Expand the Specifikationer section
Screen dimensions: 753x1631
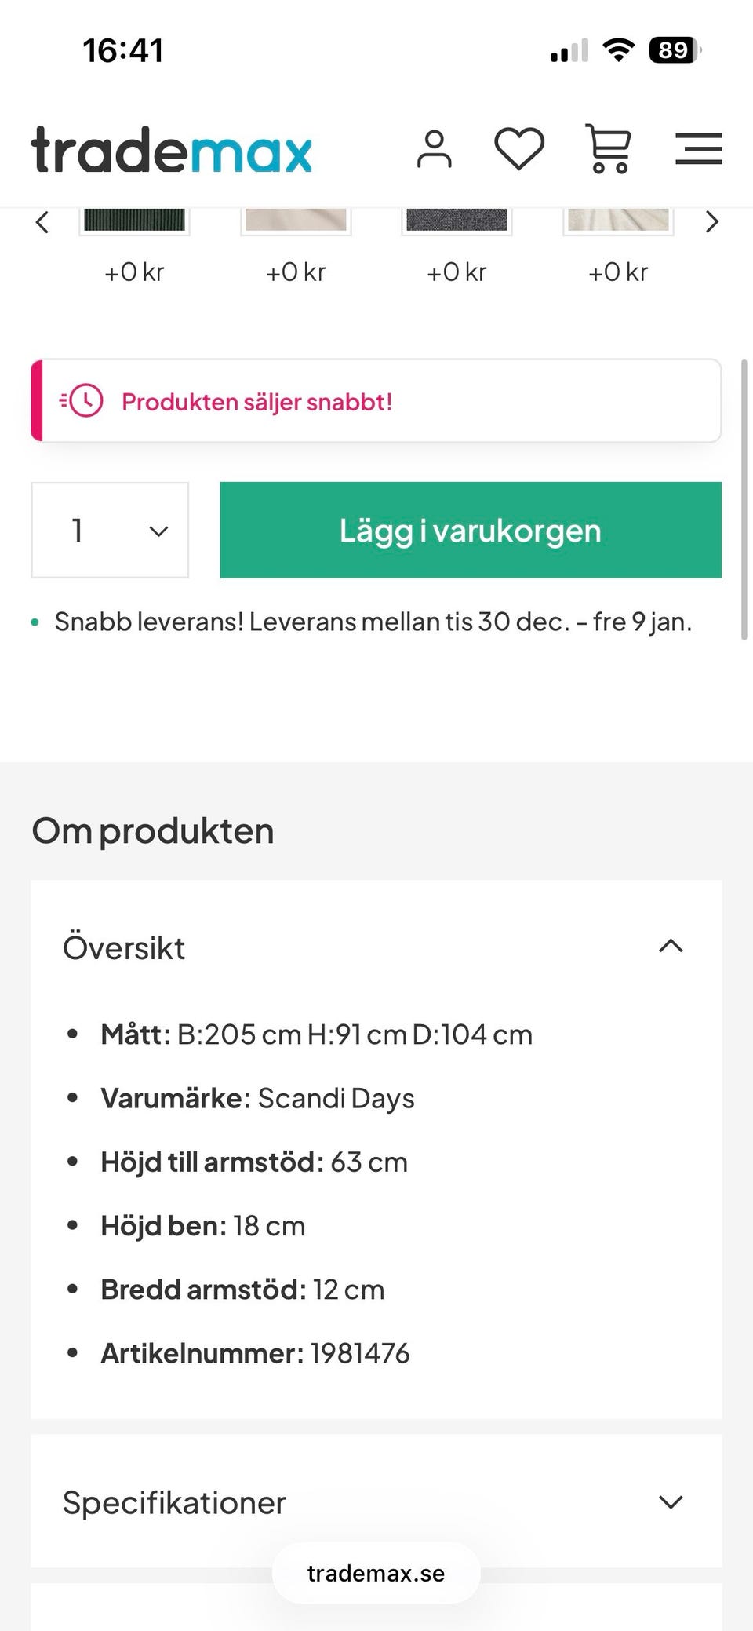pos(671,1502)
